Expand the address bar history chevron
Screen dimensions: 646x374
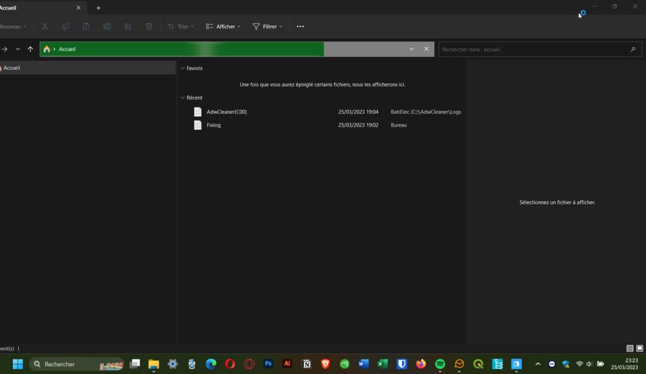coord(412,49)
